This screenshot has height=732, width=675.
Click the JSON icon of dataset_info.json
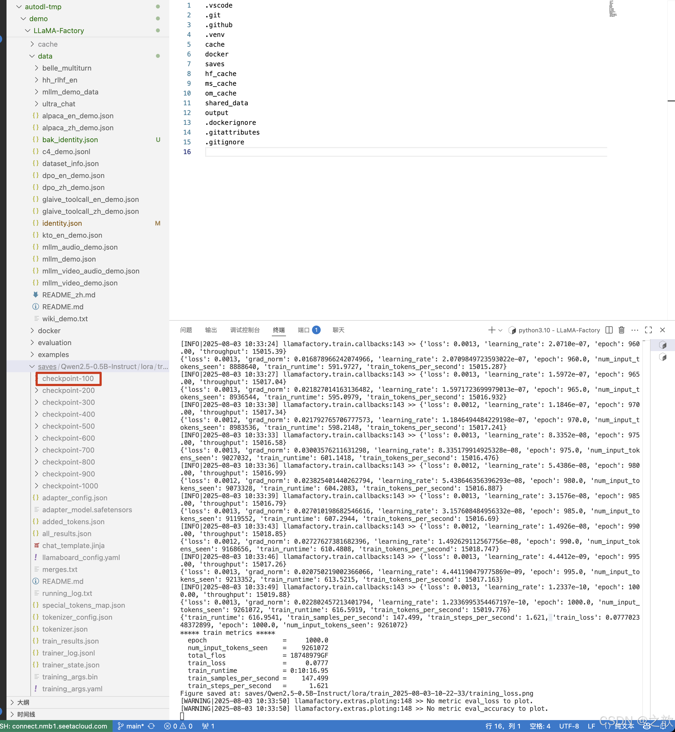click(36, 164)
